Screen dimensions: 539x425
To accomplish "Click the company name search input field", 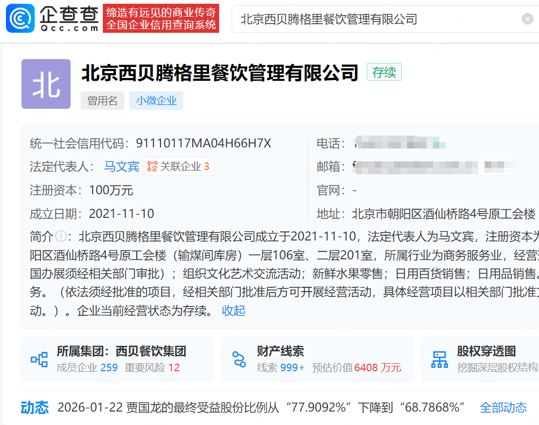I will (377, 19).
